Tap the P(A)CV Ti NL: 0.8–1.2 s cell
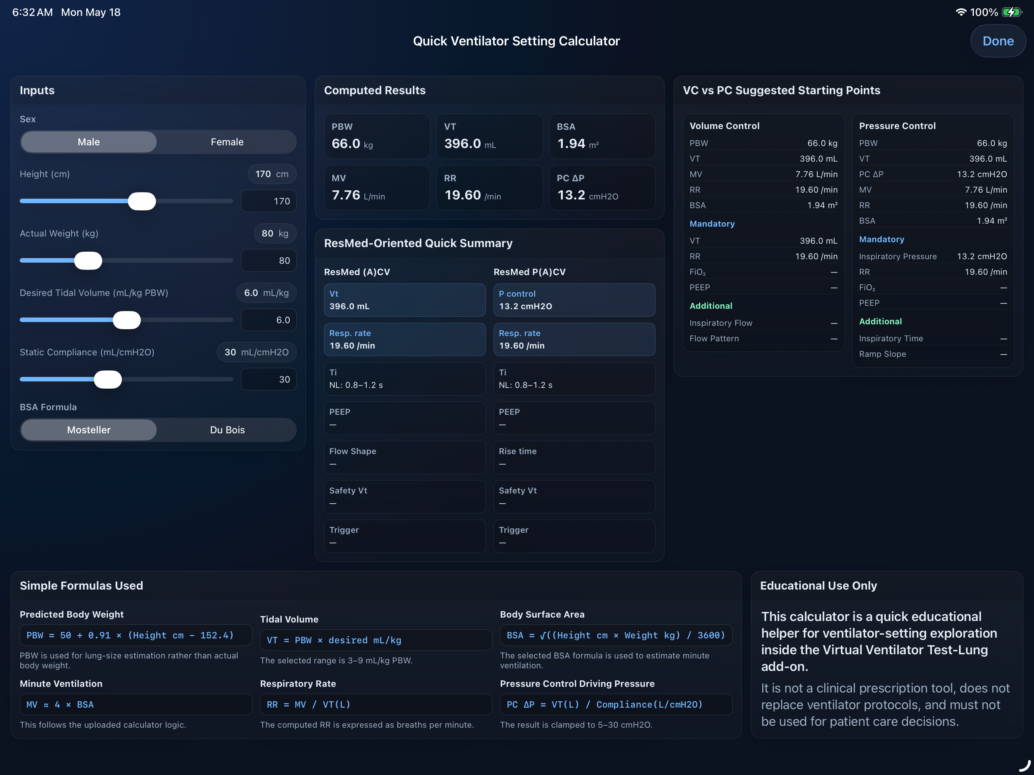Screen dimensions: 1034x775 574,379
